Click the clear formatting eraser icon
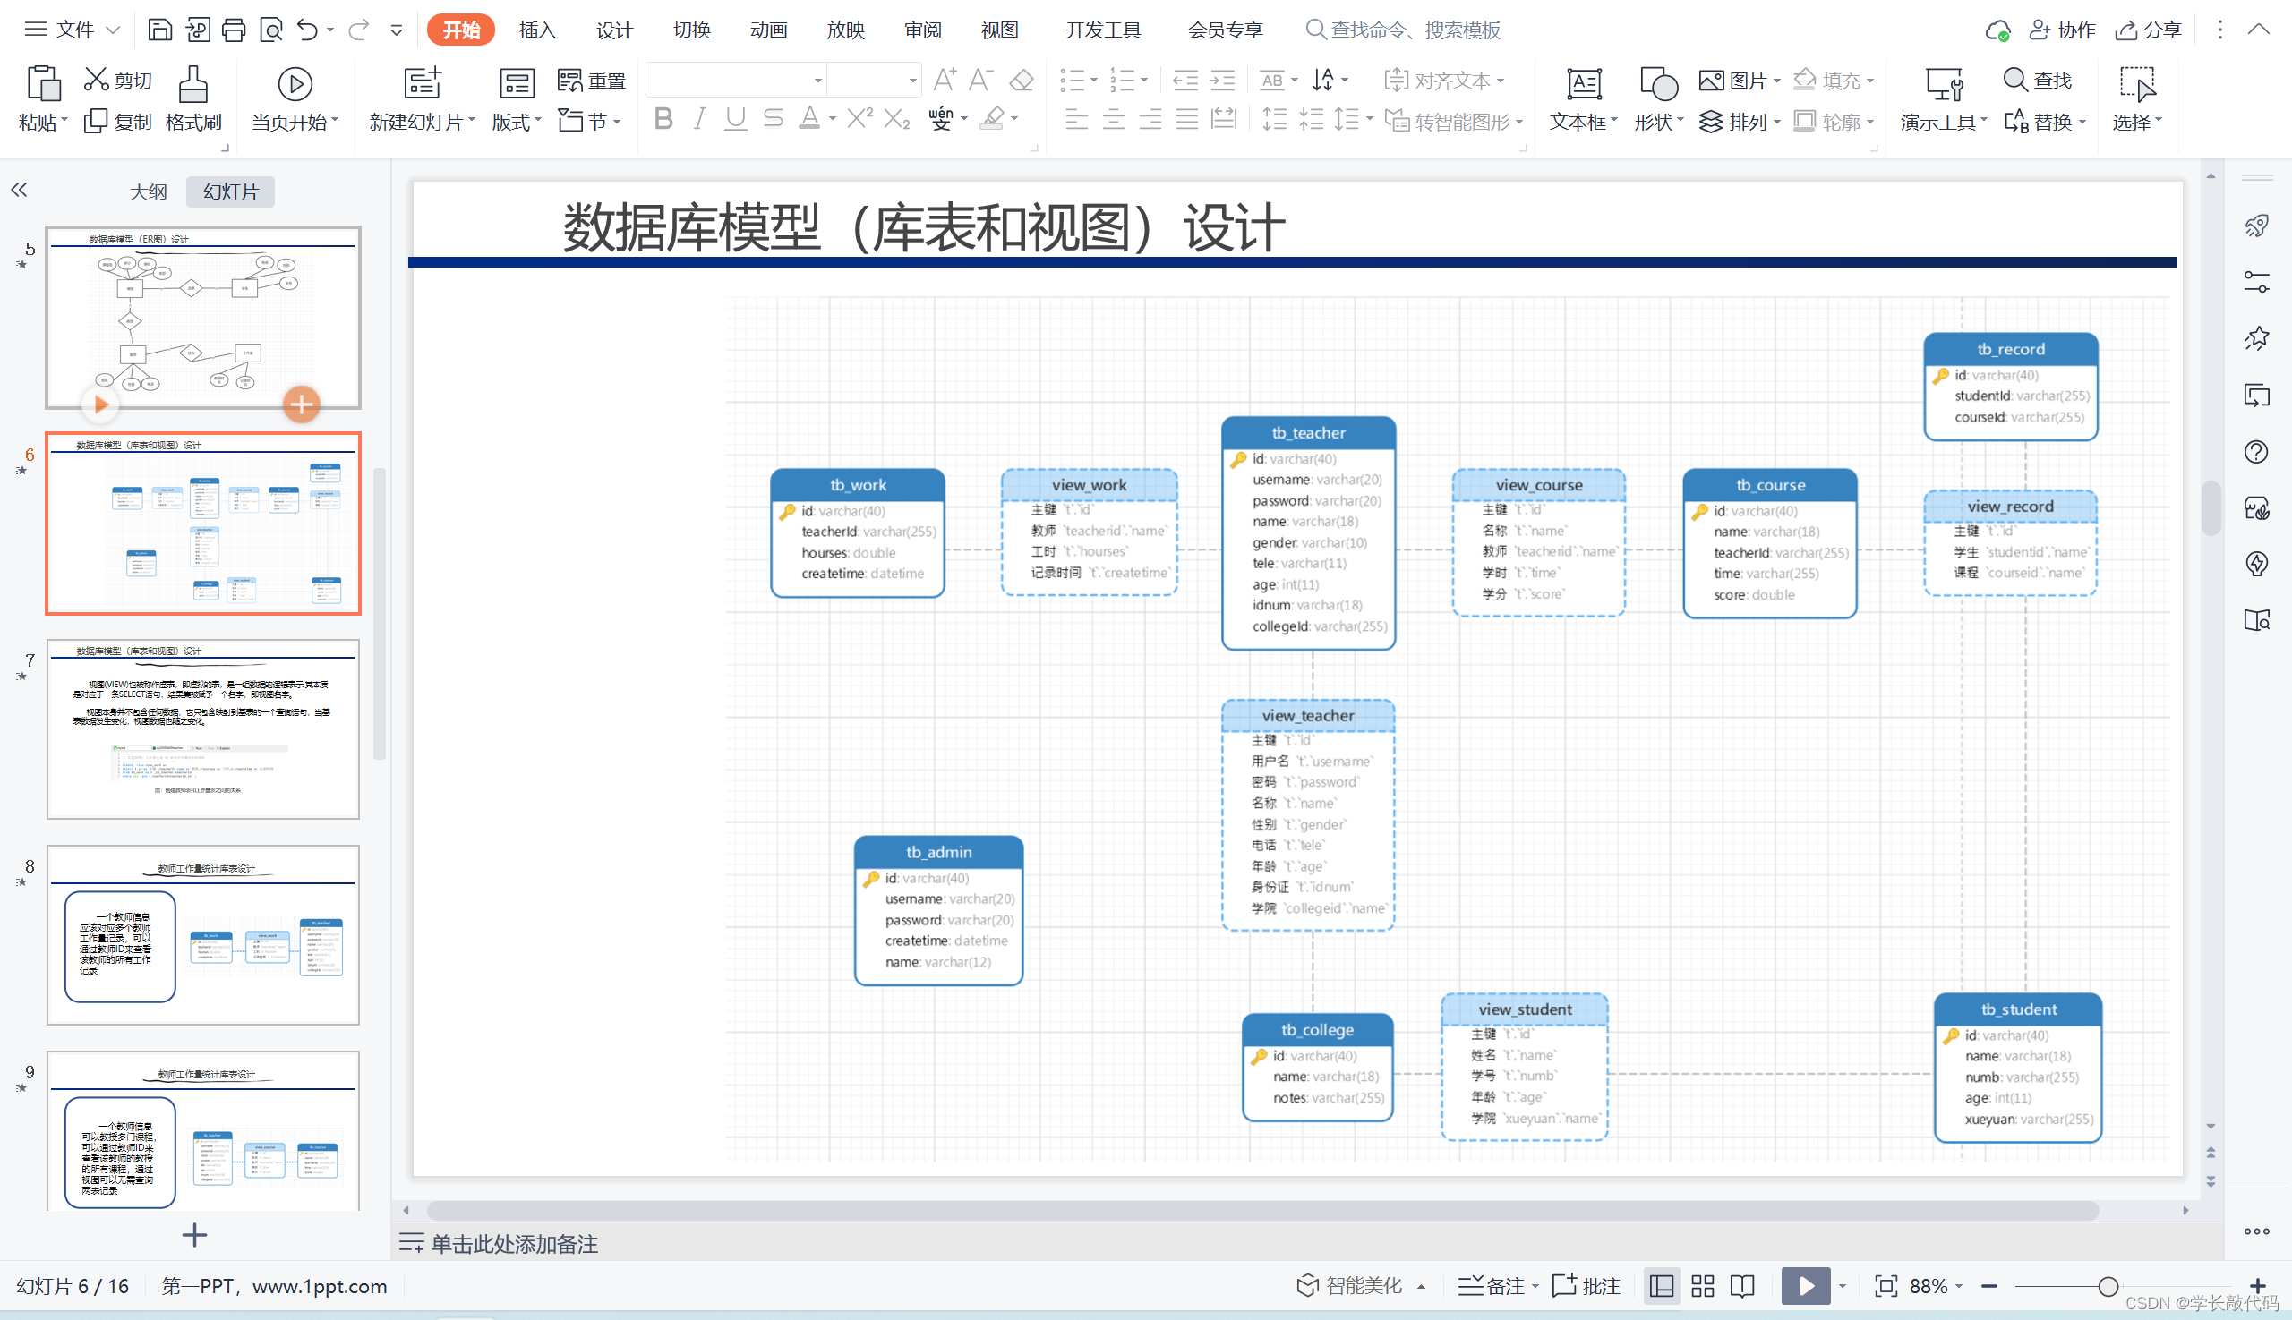 (1022, 81)
